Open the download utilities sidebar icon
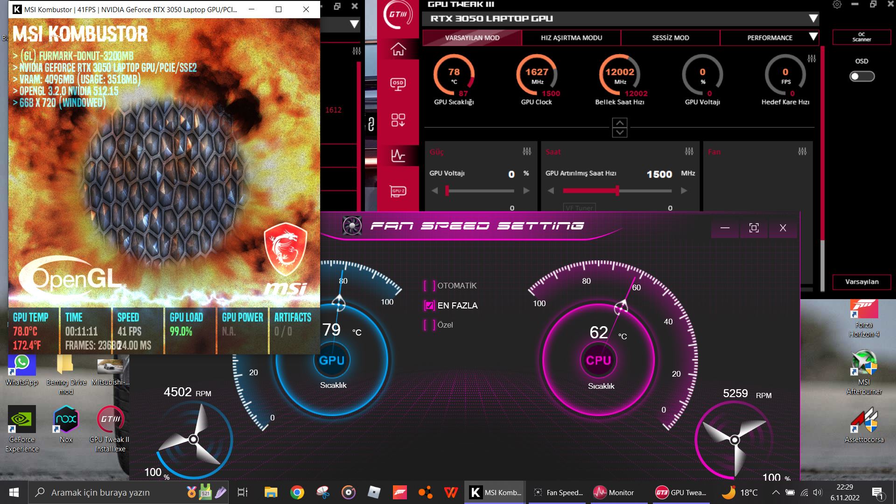The width and height of the screenshot is (896, 504). click(398, 120)
